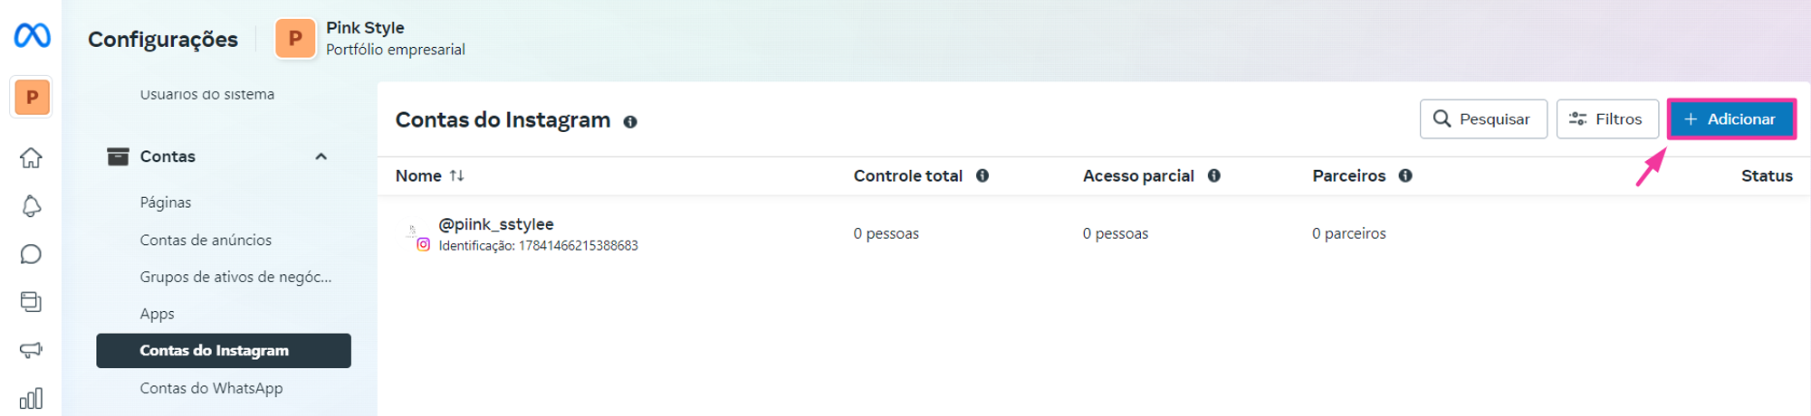
Task: Open the Meta logo home
Action: 32,35
